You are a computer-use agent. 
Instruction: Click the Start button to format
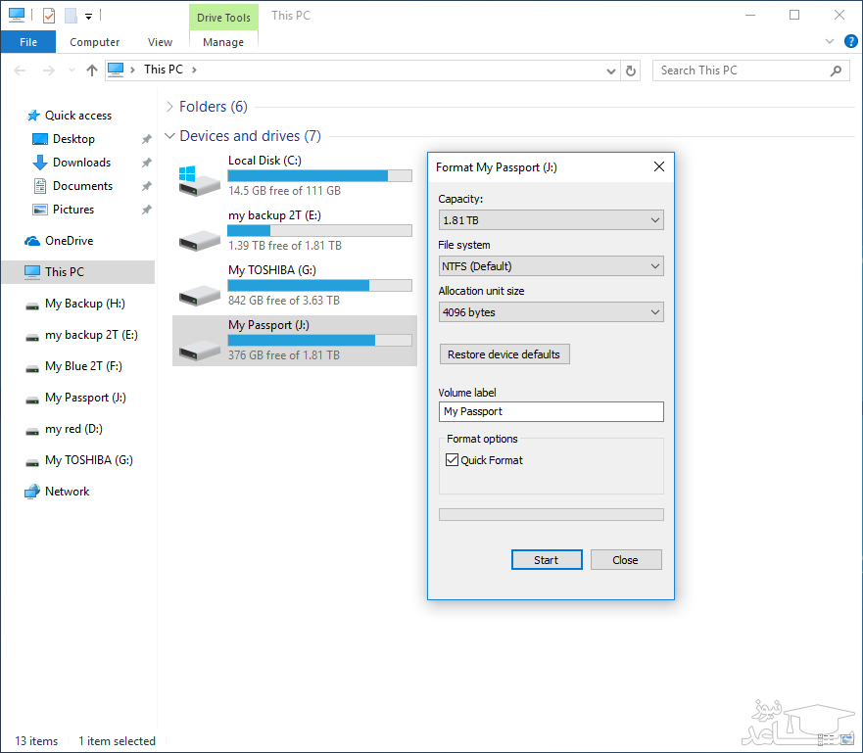pos(547,560)
